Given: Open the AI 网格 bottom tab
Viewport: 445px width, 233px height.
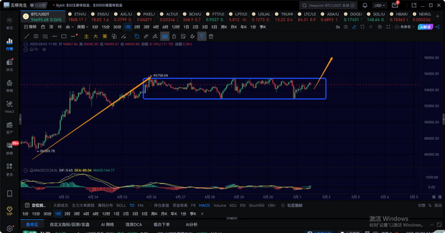Looking at the screenshot, I should click(x=108, y=224).
